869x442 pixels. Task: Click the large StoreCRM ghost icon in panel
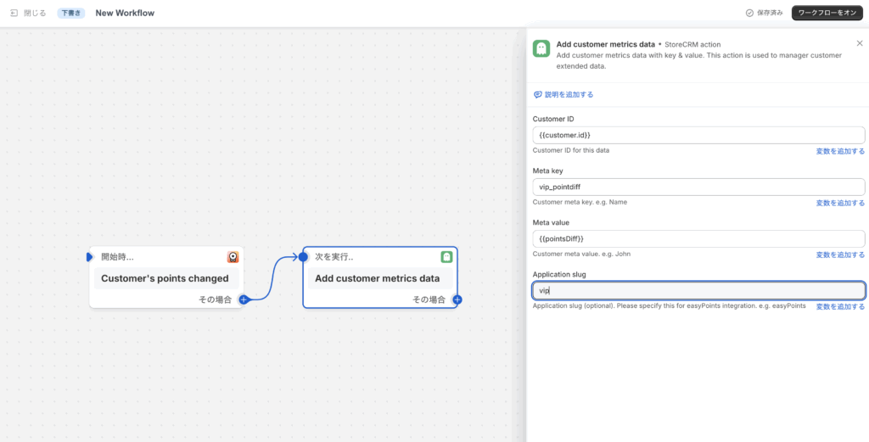(541, 48)
